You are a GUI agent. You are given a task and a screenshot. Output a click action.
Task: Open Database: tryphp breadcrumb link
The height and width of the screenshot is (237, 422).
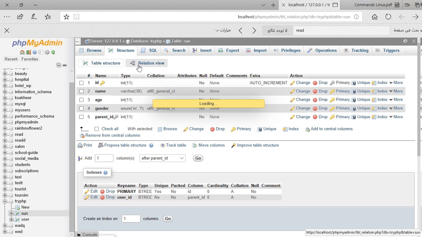[146, 41]
